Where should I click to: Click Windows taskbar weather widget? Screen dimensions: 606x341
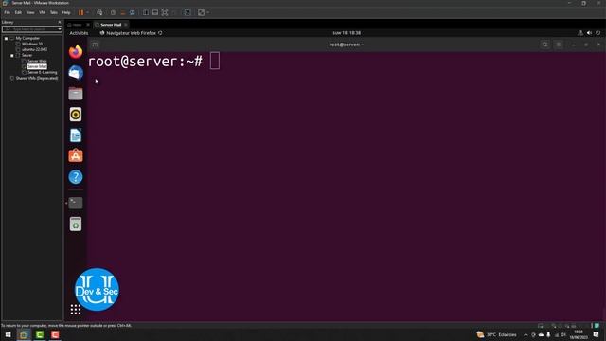pyautogui.click(x=496, y=334)
